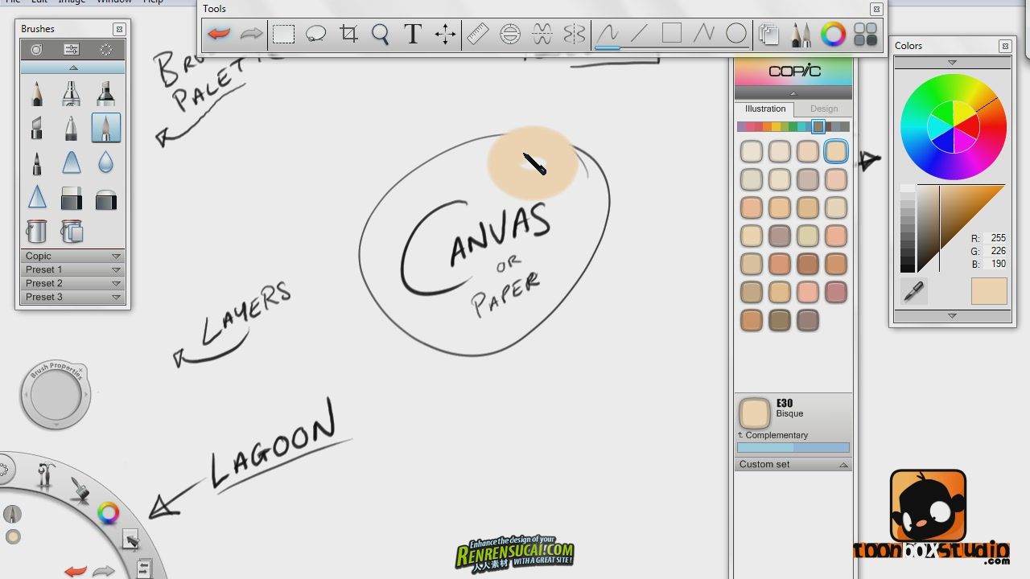Choose the Crop tool

[x=348, y=34]
